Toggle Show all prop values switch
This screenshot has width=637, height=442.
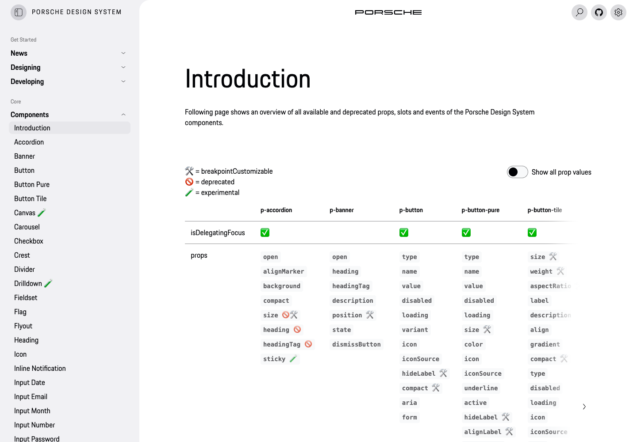pos(518,172)
